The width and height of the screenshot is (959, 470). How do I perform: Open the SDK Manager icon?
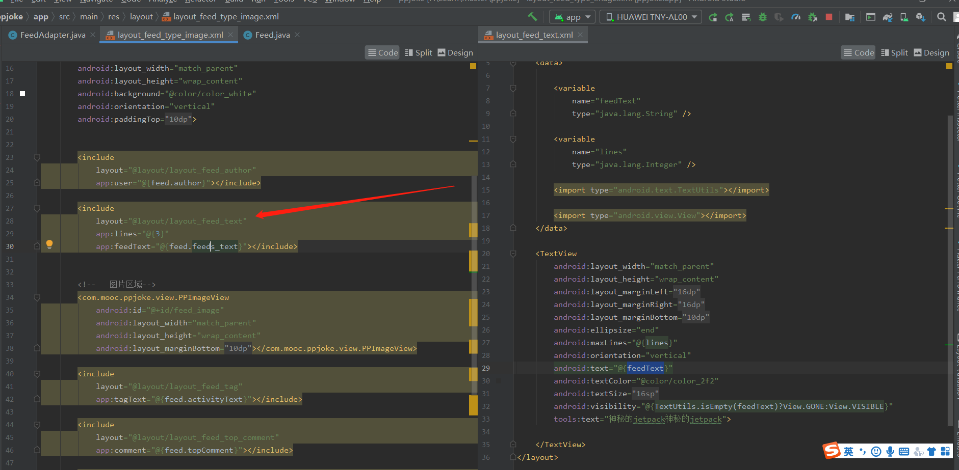click(x=920, y=17)
